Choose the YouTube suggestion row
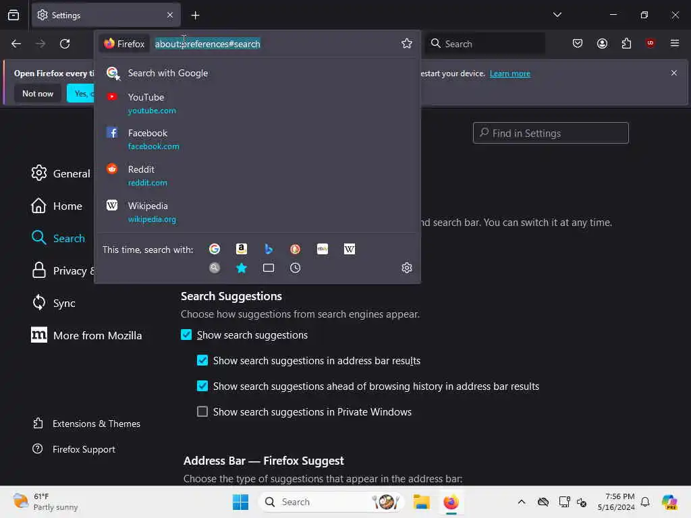The height and width of the screenshot is (518, 691). coord(257,103)
